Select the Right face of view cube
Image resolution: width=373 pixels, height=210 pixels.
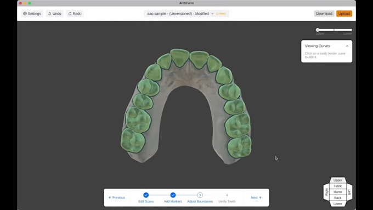pyautogui.click(x=326, y=192)
